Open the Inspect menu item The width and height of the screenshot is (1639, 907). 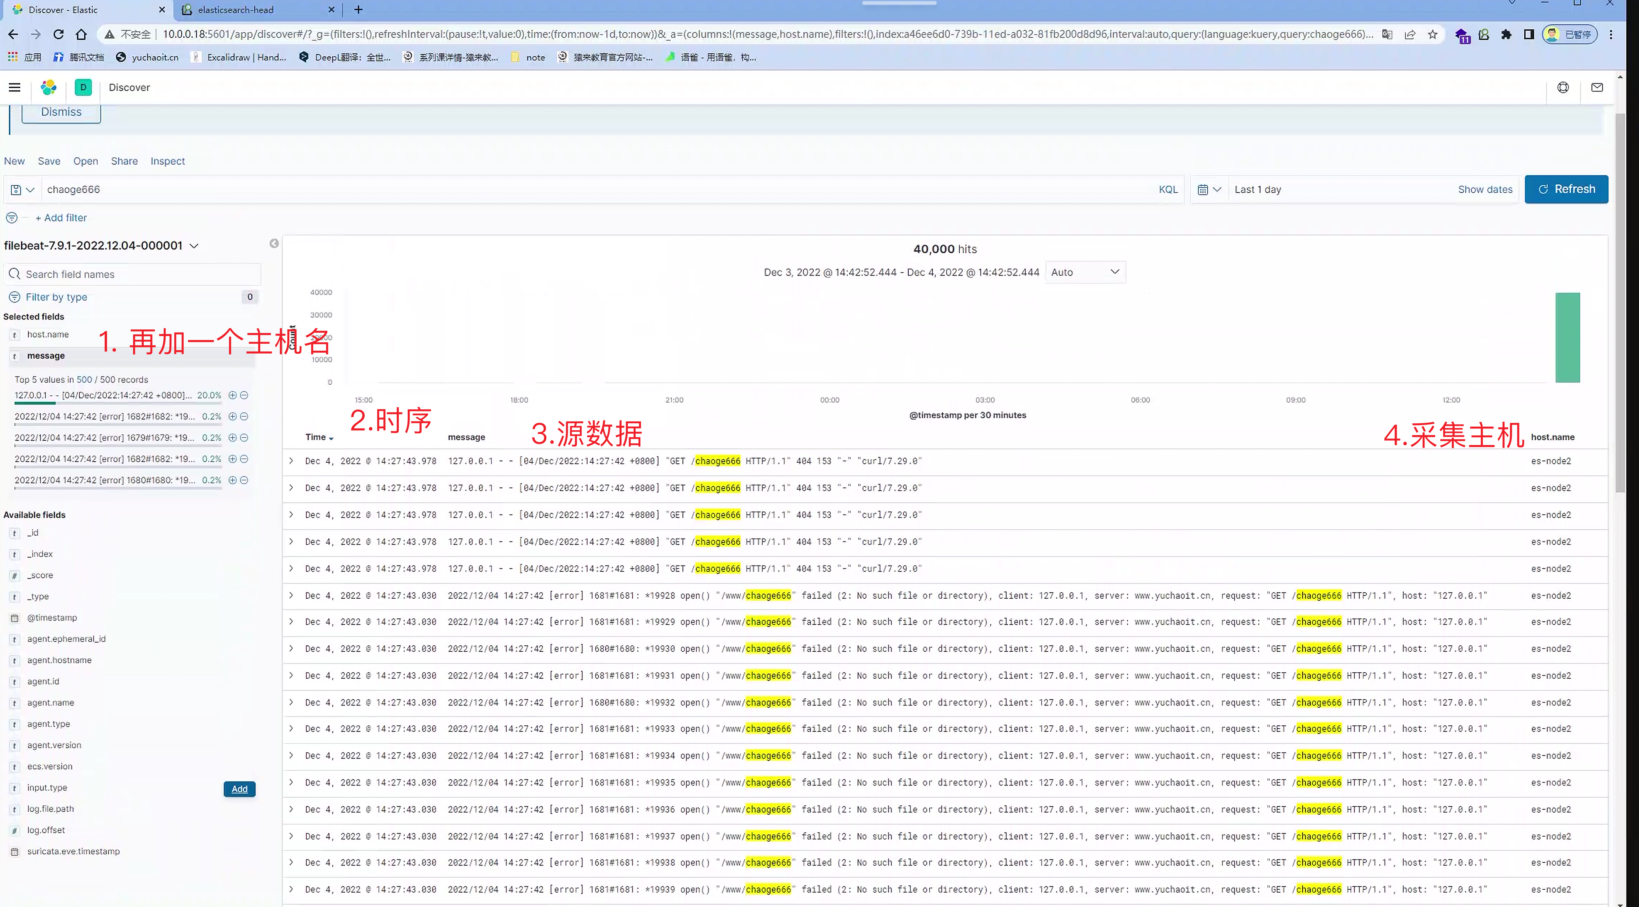pyautogui.click(x=167, y=161)
